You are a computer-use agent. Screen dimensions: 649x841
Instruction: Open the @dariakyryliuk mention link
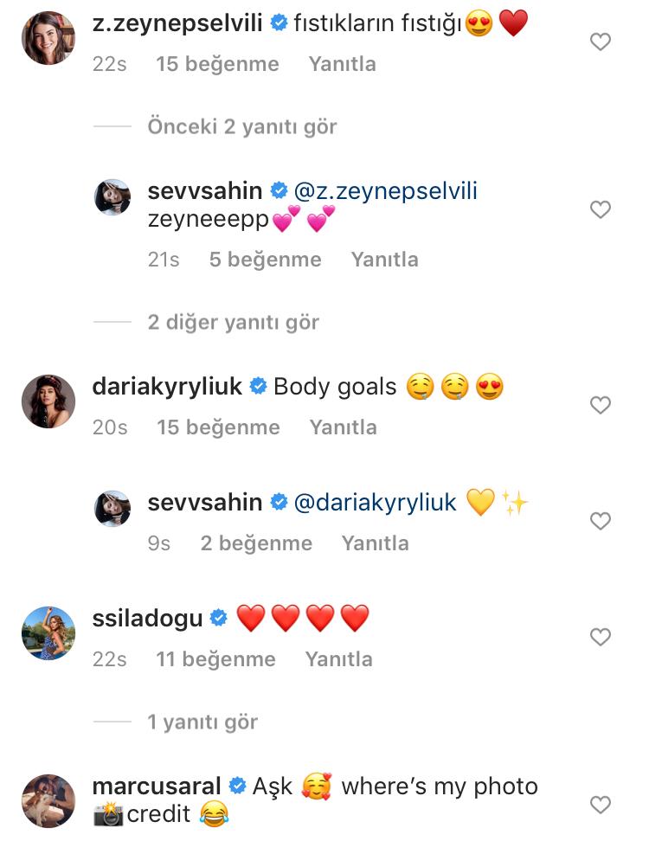375,503
